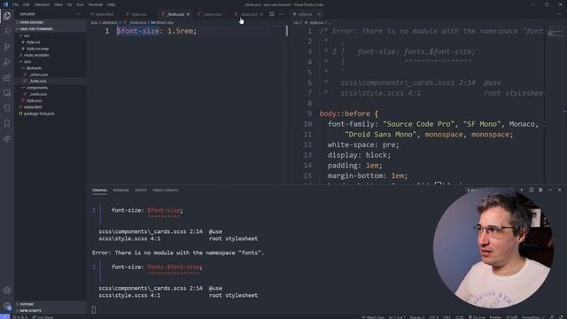Open the Extensions view
The width and height of the screenshot is (567, 319).
coord(7,78)
